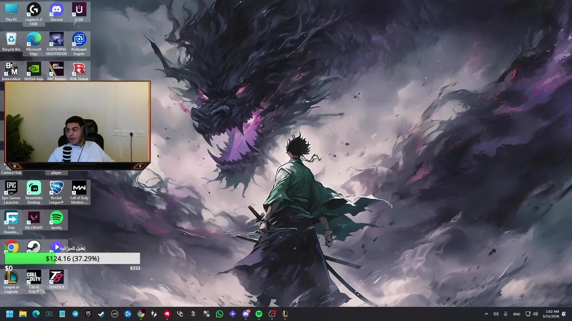This screenshot has width=572, height=321.
Task: Select the Discord shortcut on the desktop
Action: 56,12
